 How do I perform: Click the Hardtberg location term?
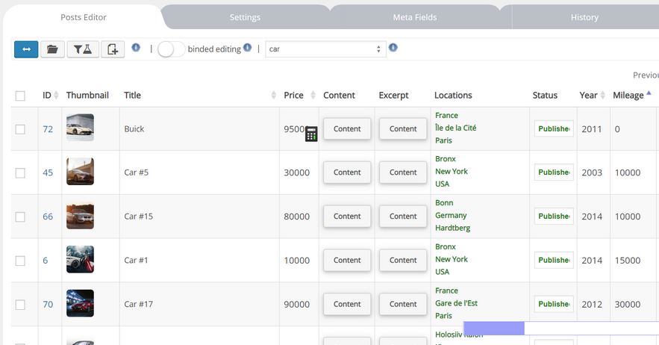[452, 228]
